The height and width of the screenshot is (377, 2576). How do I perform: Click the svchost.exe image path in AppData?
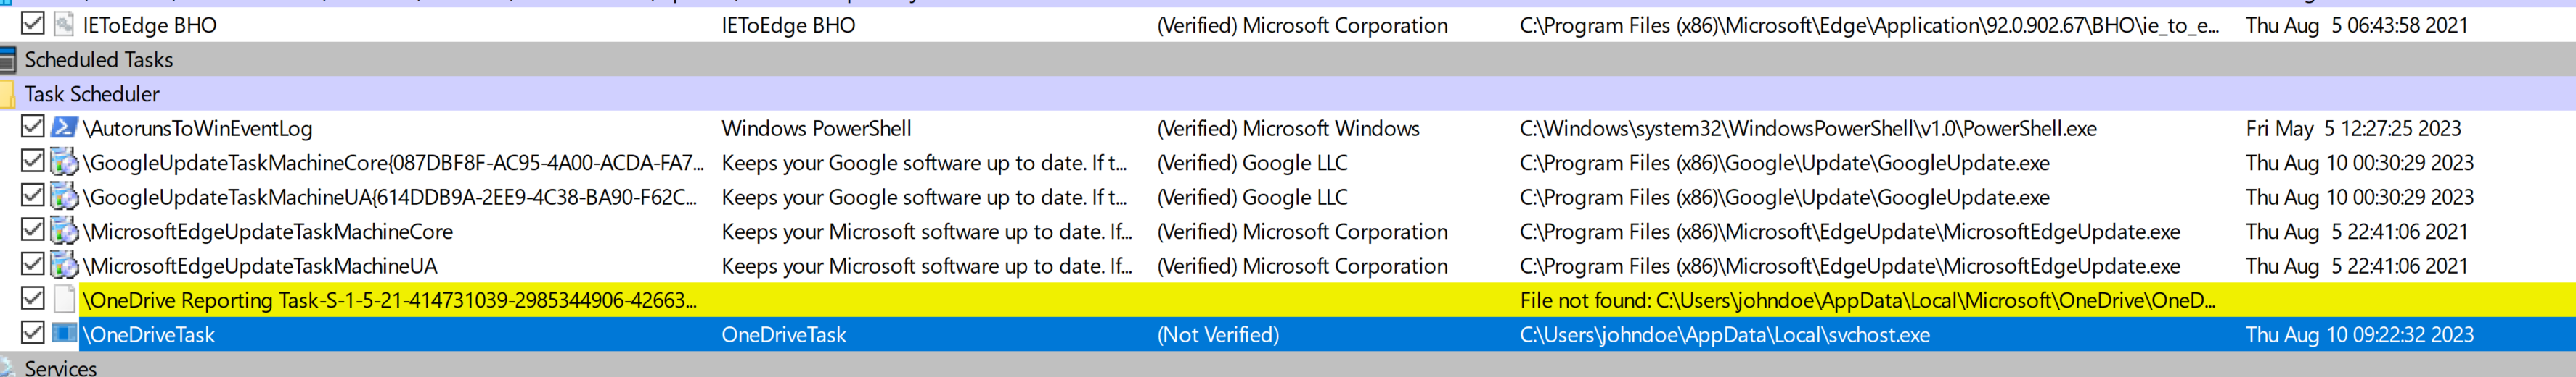click(1724, 335)
